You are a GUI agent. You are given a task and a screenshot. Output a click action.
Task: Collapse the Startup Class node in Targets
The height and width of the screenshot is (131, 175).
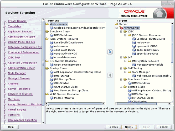tap(121, 87)
